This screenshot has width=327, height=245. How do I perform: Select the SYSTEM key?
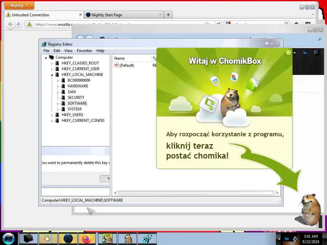pos(74,109)
